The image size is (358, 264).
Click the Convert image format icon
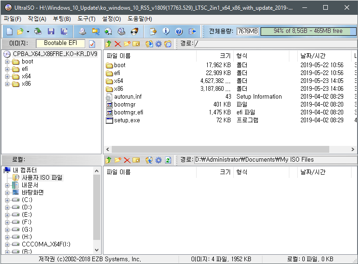96,31
